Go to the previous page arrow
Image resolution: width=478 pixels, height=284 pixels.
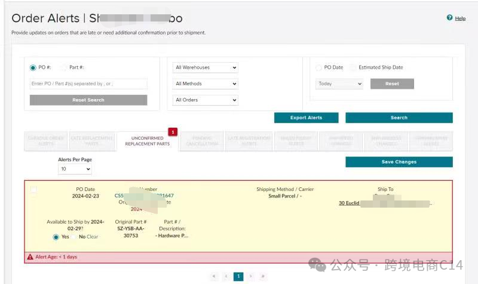click(x=226, y=276)
